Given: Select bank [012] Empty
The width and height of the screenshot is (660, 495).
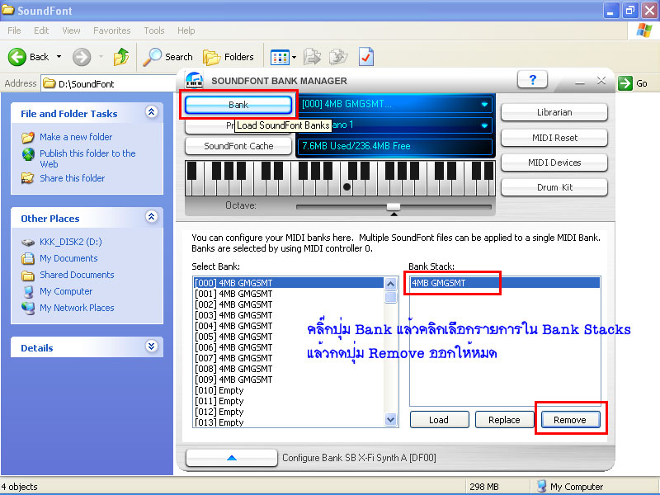Looking at the screenshot, I should coord(288,412).
